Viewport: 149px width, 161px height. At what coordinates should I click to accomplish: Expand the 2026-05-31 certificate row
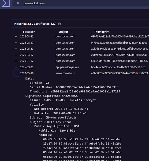[x=16, y=49]
